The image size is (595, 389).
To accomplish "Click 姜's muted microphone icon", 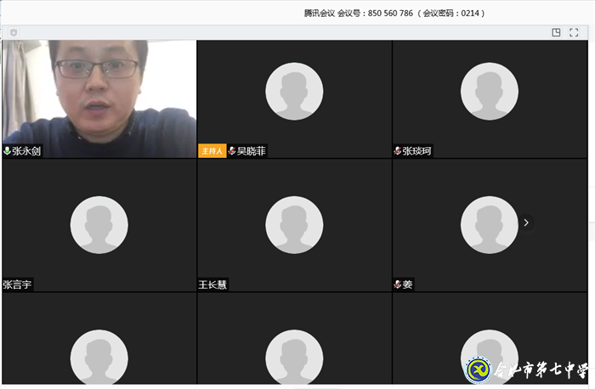I will pyautogui.click(x=398, y=285).
